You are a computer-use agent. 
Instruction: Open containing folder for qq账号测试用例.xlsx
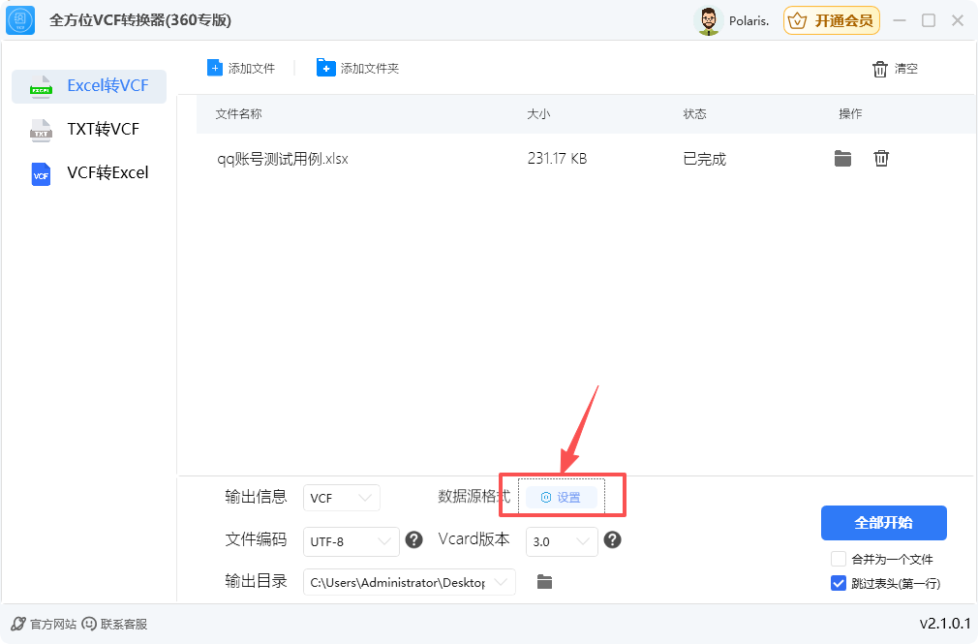pos(842,158)
